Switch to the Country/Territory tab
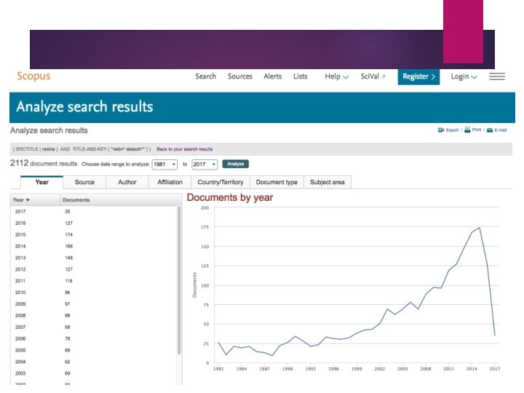 [221, 182]
